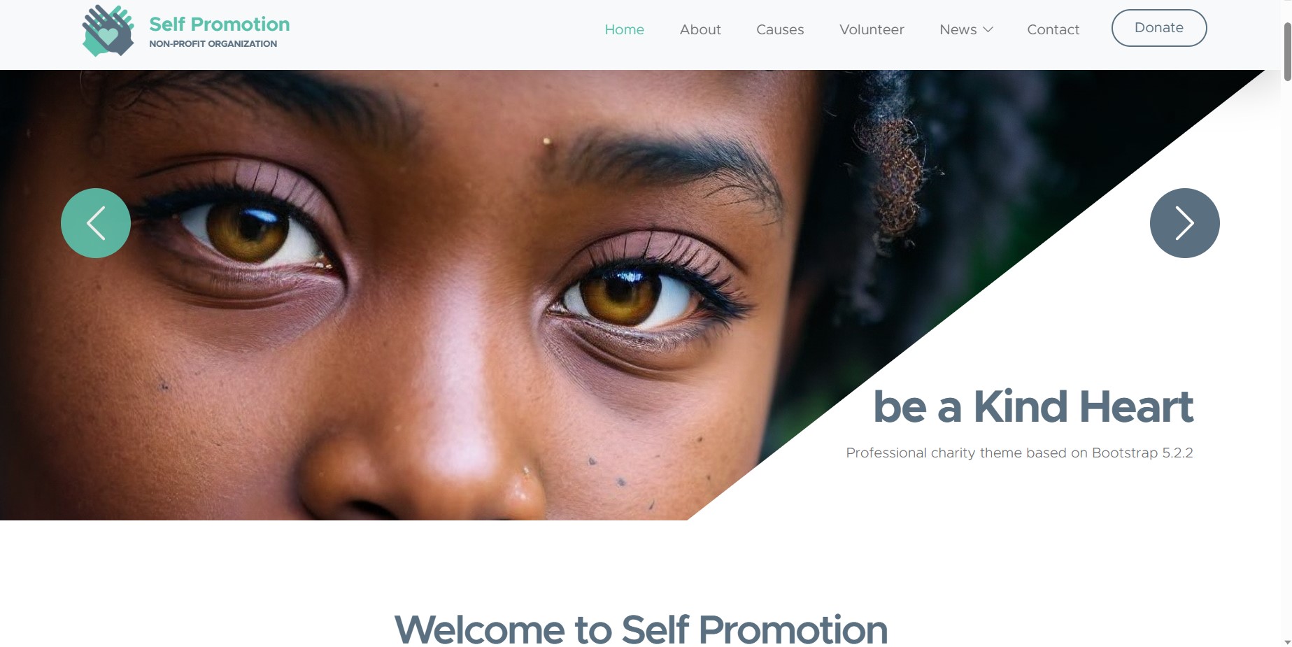Click the Self Promotion brand title
The height and width of the screenshot is (647, 1292).
(x=219, y=24)
